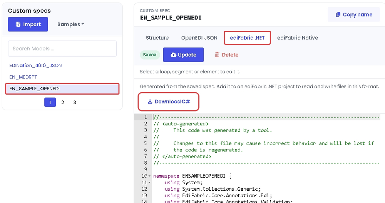The height and width of the screenshot is (203, 385).
Task: Click the 'using System.Collections.Generic;' line
Action: (213, 189)
